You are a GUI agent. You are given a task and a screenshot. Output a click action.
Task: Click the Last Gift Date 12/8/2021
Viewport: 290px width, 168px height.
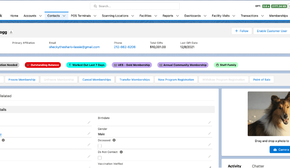[x=187, y=47]
